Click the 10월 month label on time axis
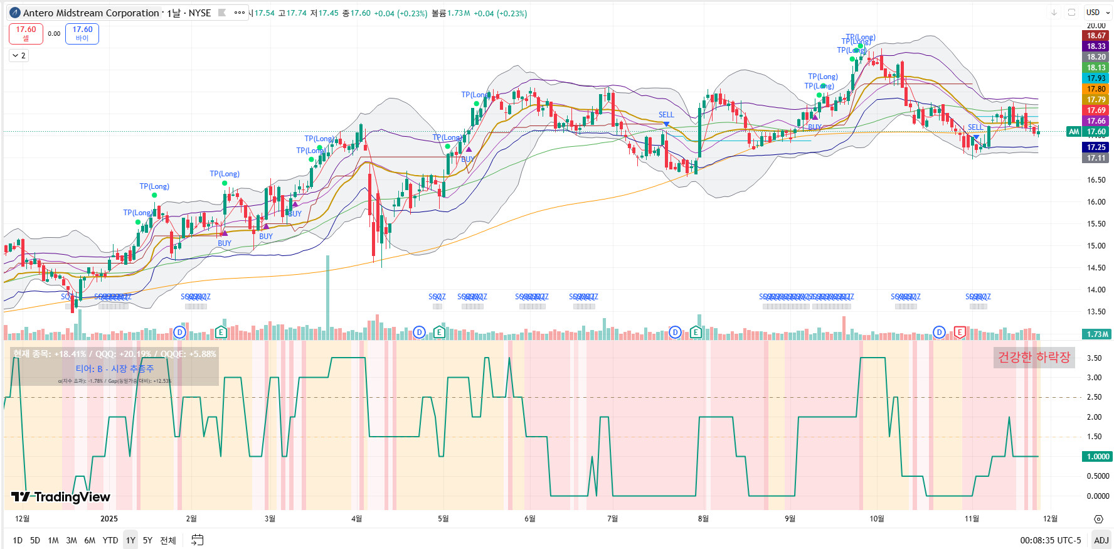This screenshot has width=1114, height=549. pos(877,519)
